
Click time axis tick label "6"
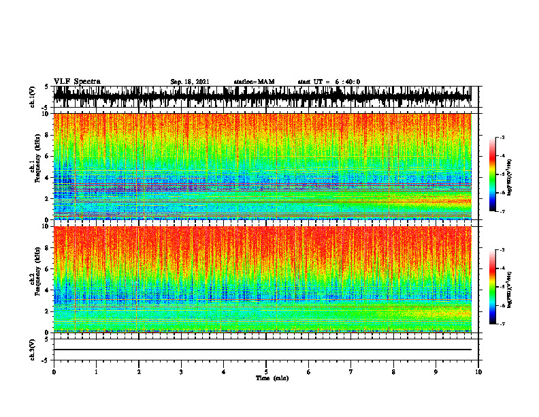[309, 372]
